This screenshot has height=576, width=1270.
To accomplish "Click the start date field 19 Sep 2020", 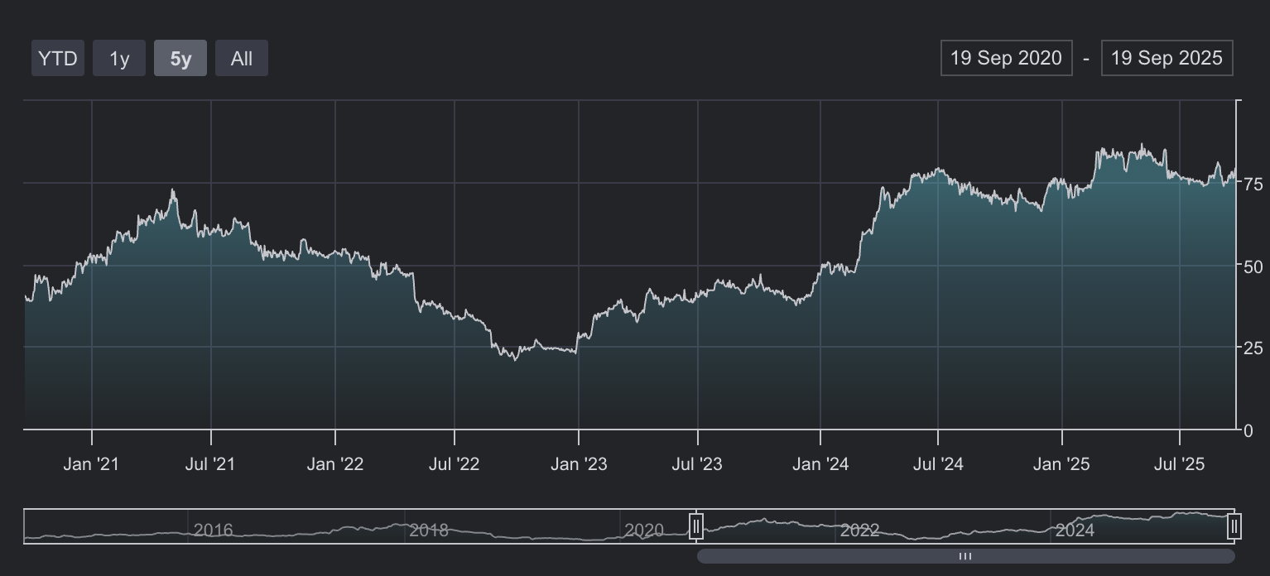I will point(1006,58).
